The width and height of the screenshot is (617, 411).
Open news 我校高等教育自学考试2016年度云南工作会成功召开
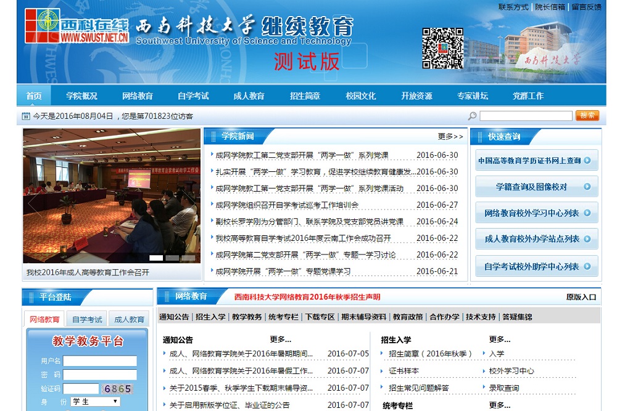tap(303, 238)
